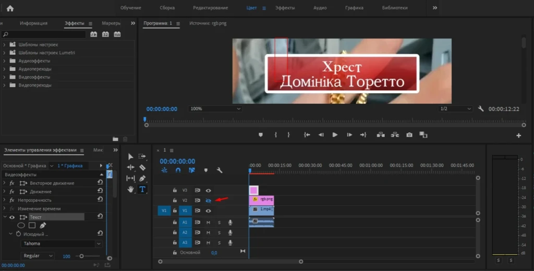Open timeline display settings wrench
Screen dimensions: 534x271
[220, 170]
